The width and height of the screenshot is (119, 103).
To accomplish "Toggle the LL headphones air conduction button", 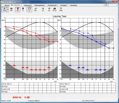I will coord(29,9).
